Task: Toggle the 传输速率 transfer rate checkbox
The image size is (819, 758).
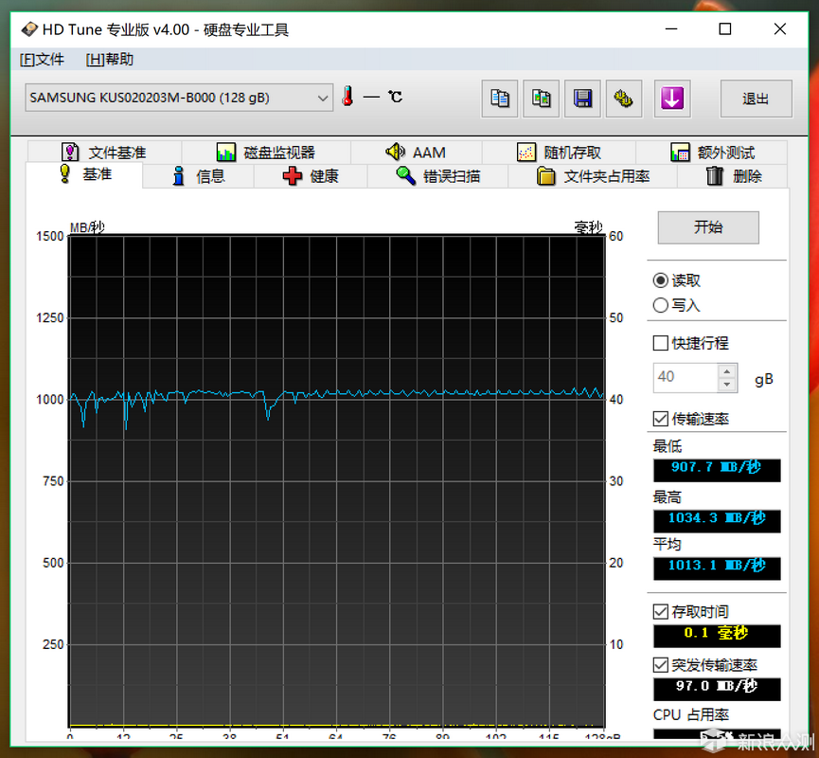Action: click(x=661, y=419)
